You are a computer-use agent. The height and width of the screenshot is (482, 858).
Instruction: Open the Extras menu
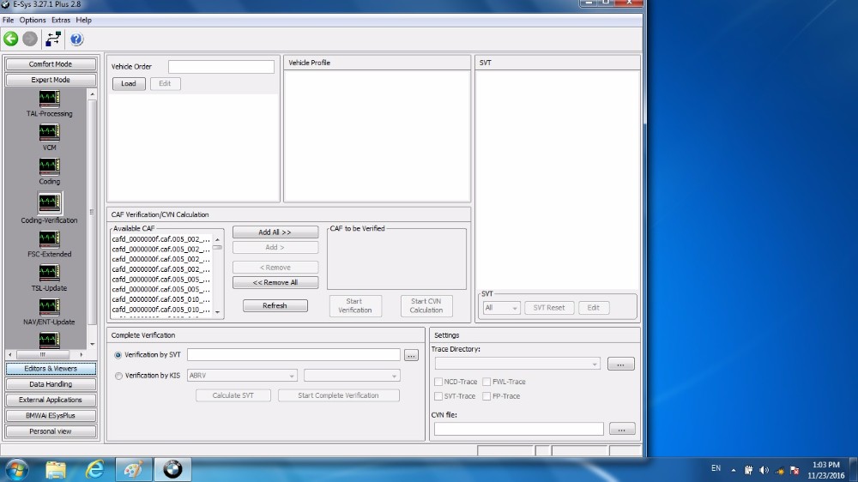(61, 20)
